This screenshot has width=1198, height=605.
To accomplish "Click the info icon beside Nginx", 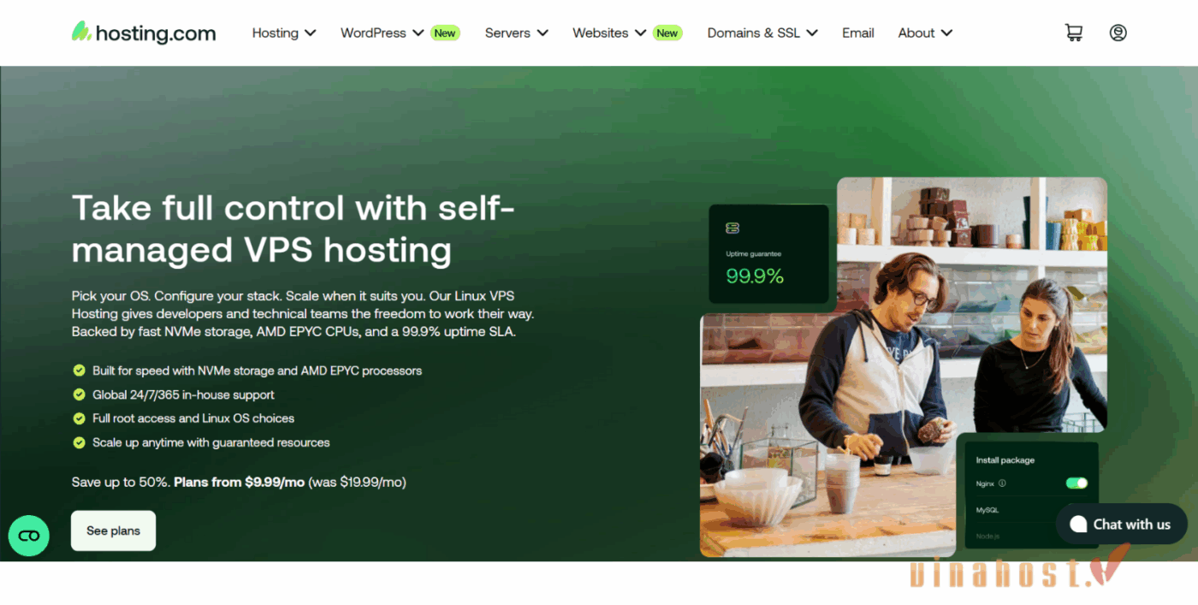I will click(x=1002, y=483).
